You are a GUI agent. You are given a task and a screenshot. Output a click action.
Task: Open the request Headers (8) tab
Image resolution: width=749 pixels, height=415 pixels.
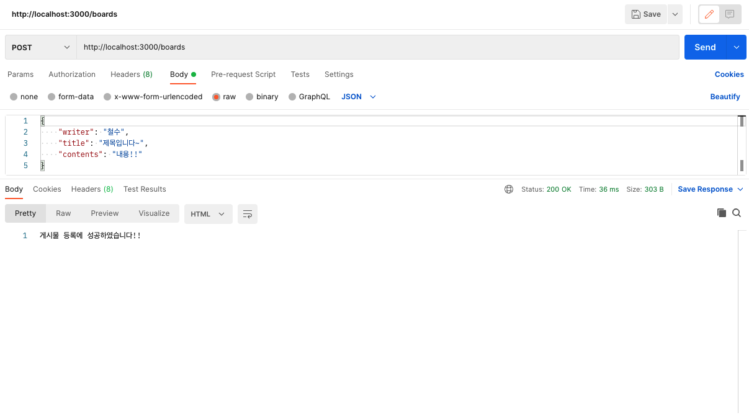tap(132, 74)
